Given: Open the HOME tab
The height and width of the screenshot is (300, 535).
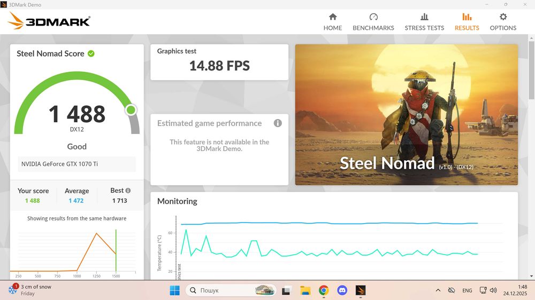Looking at the screenshot, I should pos(333,22).
